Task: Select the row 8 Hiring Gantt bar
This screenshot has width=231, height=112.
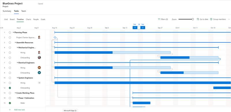Action: pyautogui.click(x=113, y=68)
